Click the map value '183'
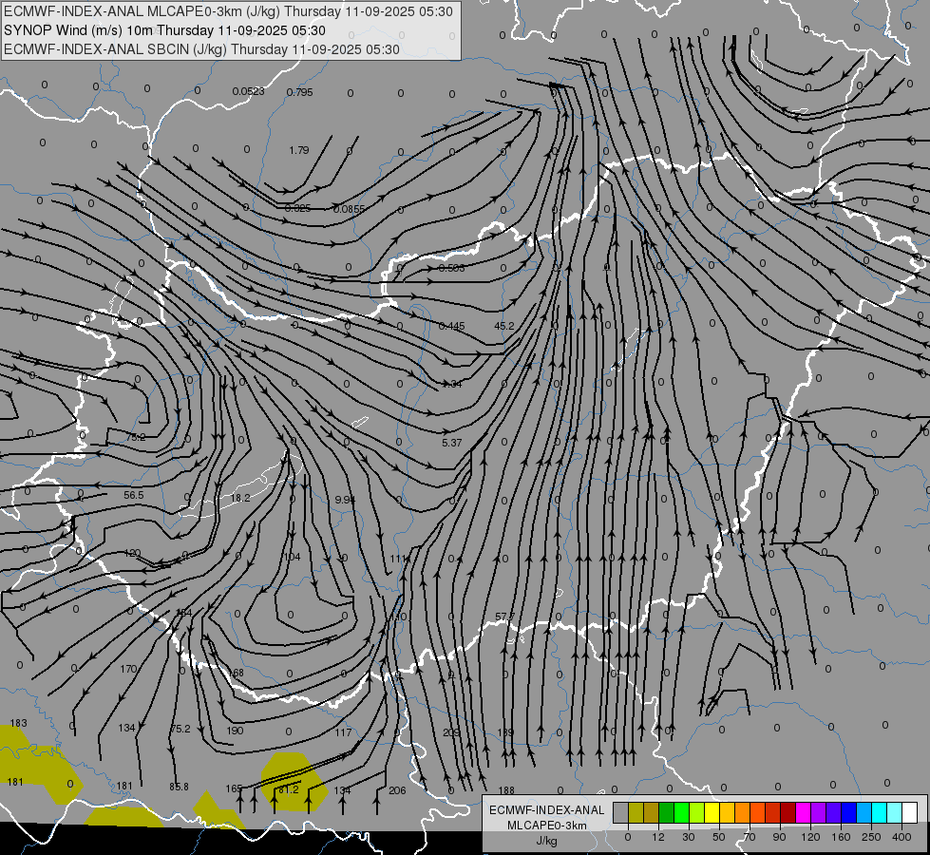This screenshot has height=855, width=930. (18, 723)
